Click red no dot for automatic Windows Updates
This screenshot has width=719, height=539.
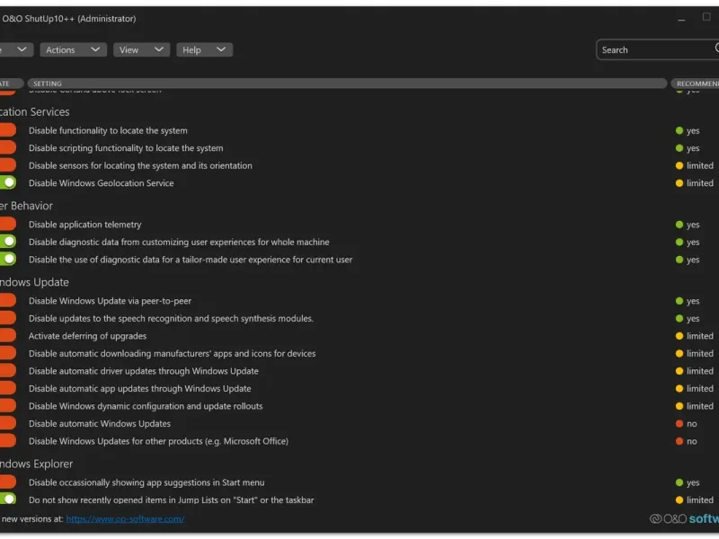[x=679, y=423]
